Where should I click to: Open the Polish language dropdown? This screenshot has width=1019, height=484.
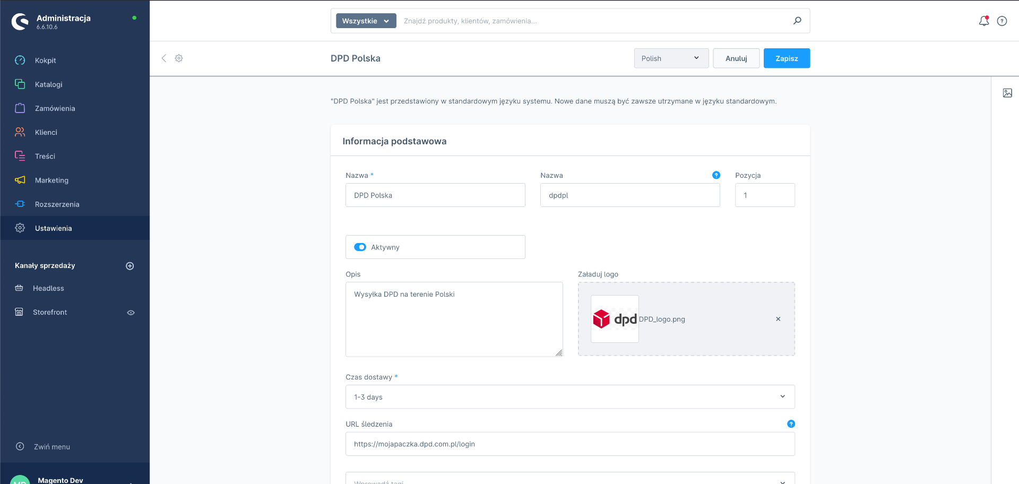(671, 58)
